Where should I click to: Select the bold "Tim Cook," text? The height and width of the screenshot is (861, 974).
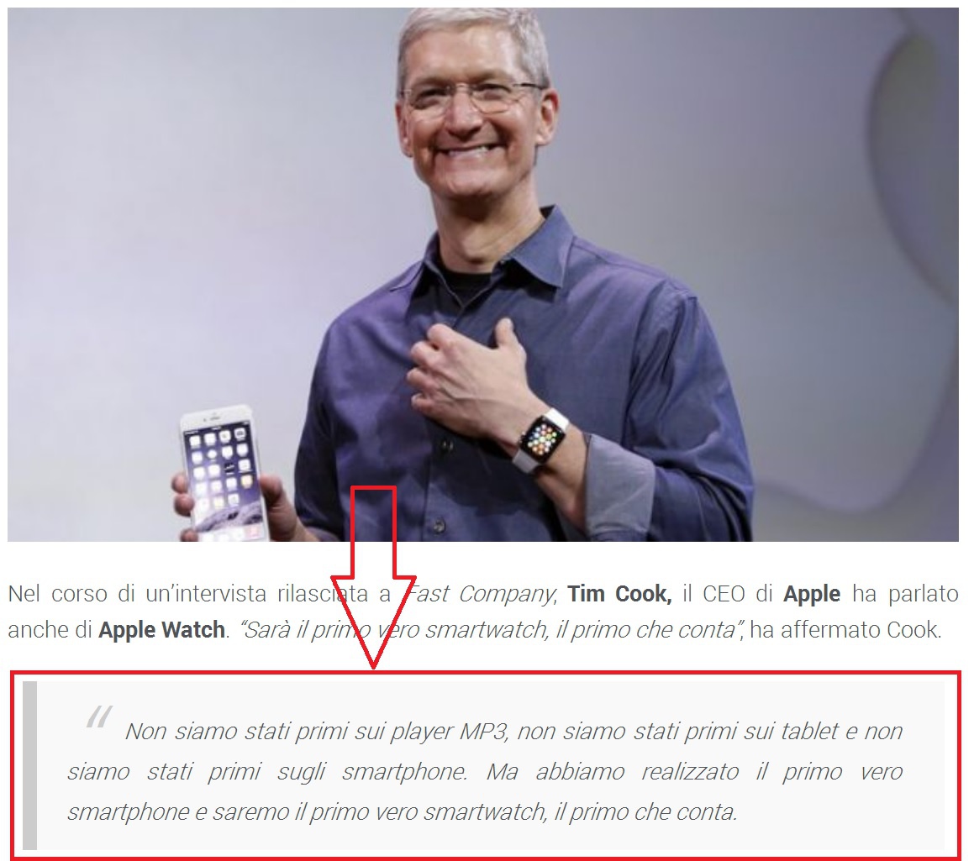coord(619,594)
